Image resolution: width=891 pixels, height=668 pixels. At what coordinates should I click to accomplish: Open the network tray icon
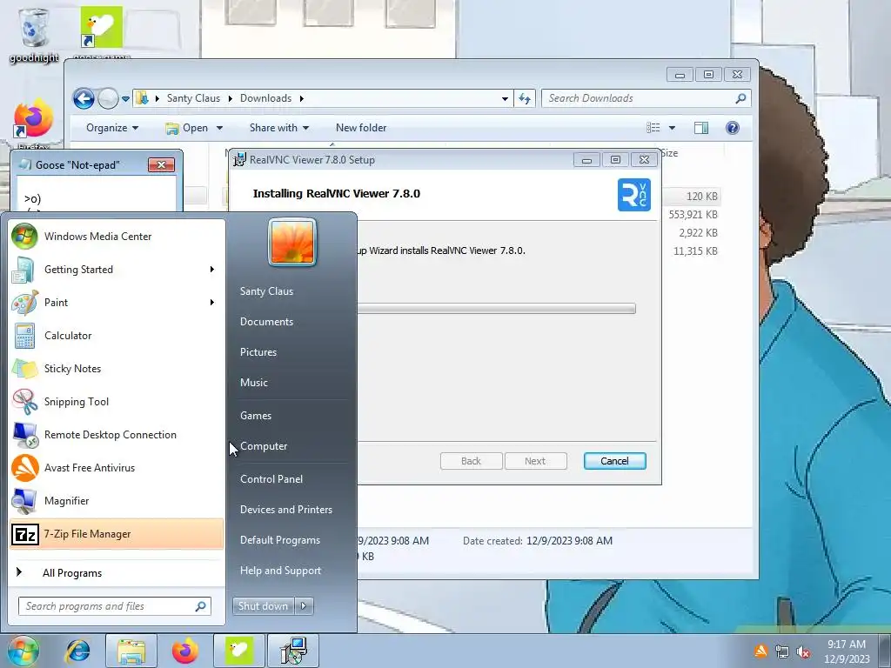[x=782, y=652]
